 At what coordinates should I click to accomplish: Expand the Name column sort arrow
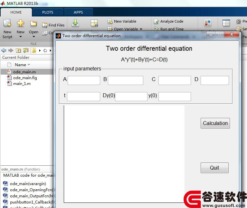coord(29,65)
